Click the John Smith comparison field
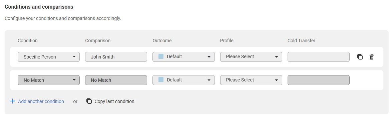392x122 pixels. click(116, 57)
